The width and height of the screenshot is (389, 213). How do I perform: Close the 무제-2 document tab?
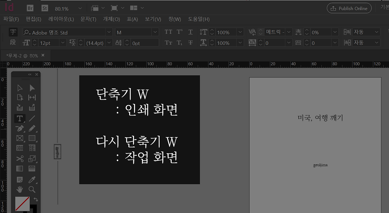tap(43, 55)
